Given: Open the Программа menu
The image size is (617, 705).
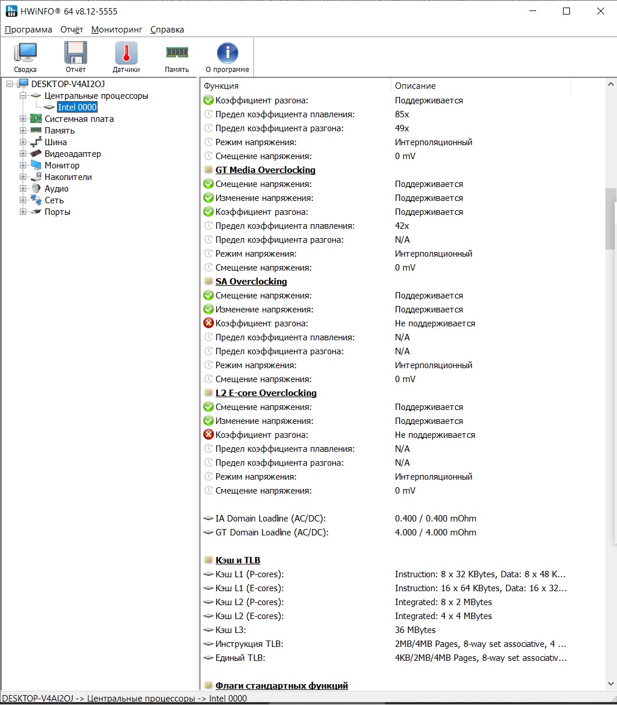Looking at the screenshot, I should [x=28, y=30].
